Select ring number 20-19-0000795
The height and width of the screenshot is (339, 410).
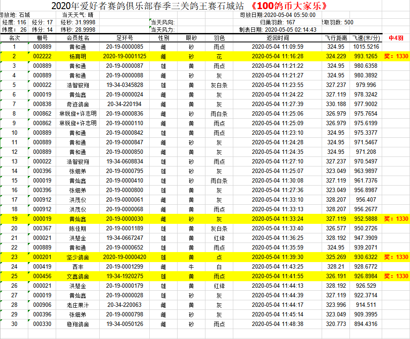tap(124, 171)
